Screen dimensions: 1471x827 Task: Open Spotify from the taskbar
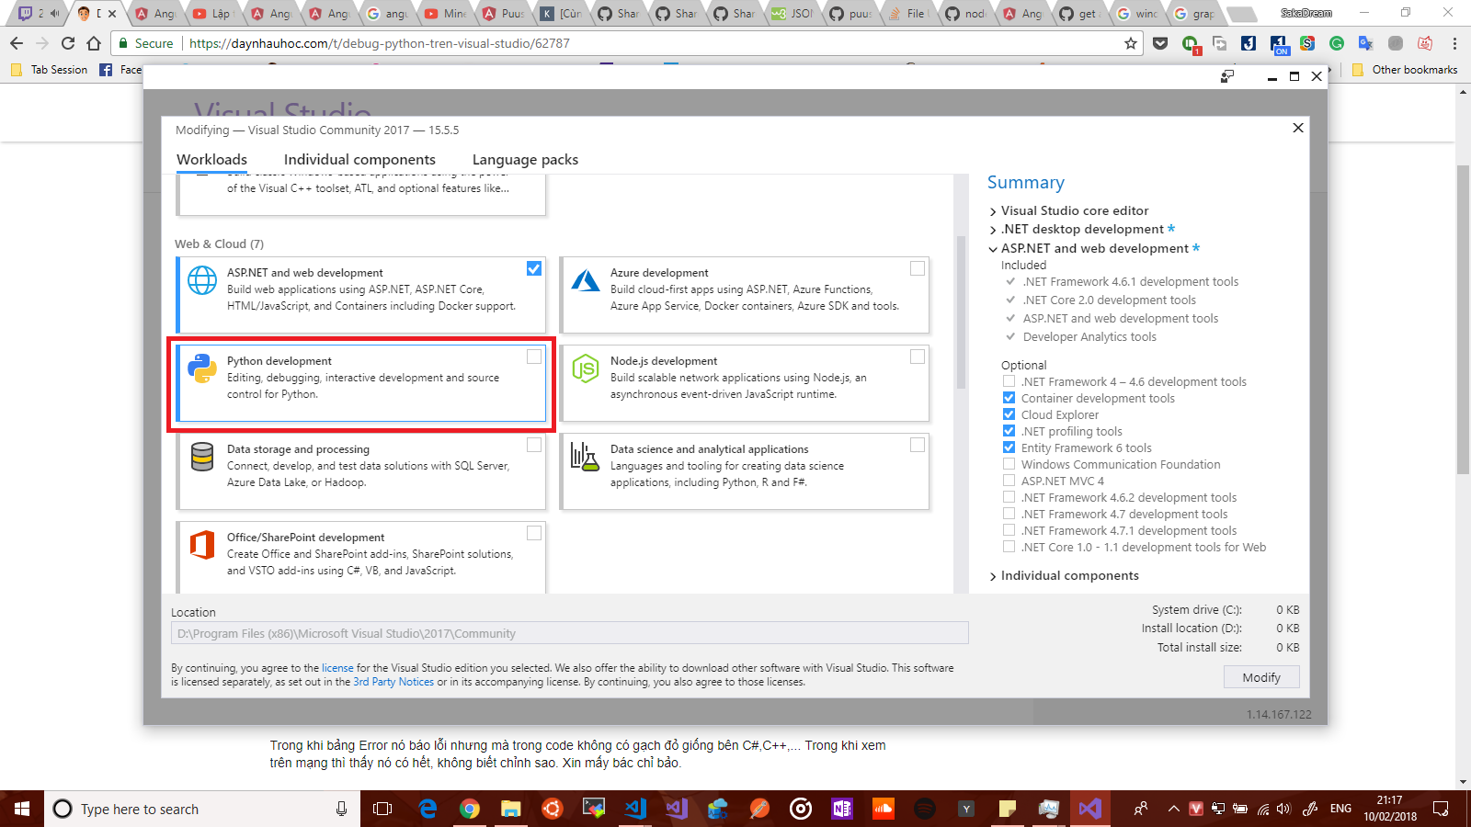click(x=925, y=809)
